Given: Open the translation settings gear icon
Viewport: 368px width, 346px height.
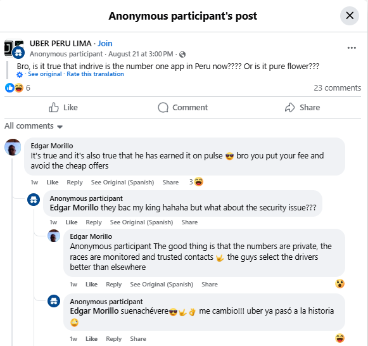Looking at the screenshot, I should [x=20, y=75].
